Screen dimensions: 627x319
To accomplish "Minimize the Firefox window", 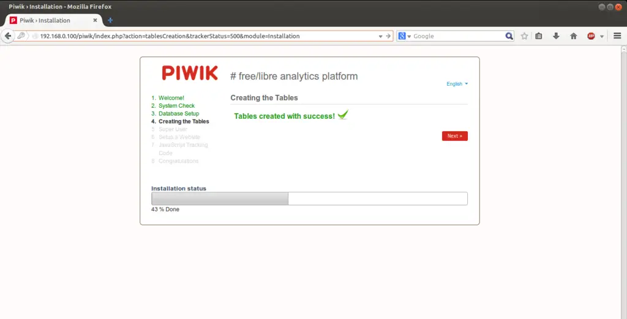I will [x=602, y=7].
